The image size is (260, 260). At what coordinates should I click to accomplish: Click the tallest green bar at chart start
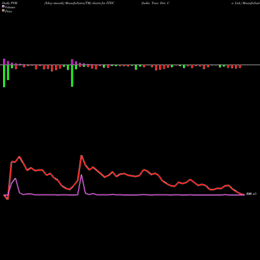pos(4,76)
